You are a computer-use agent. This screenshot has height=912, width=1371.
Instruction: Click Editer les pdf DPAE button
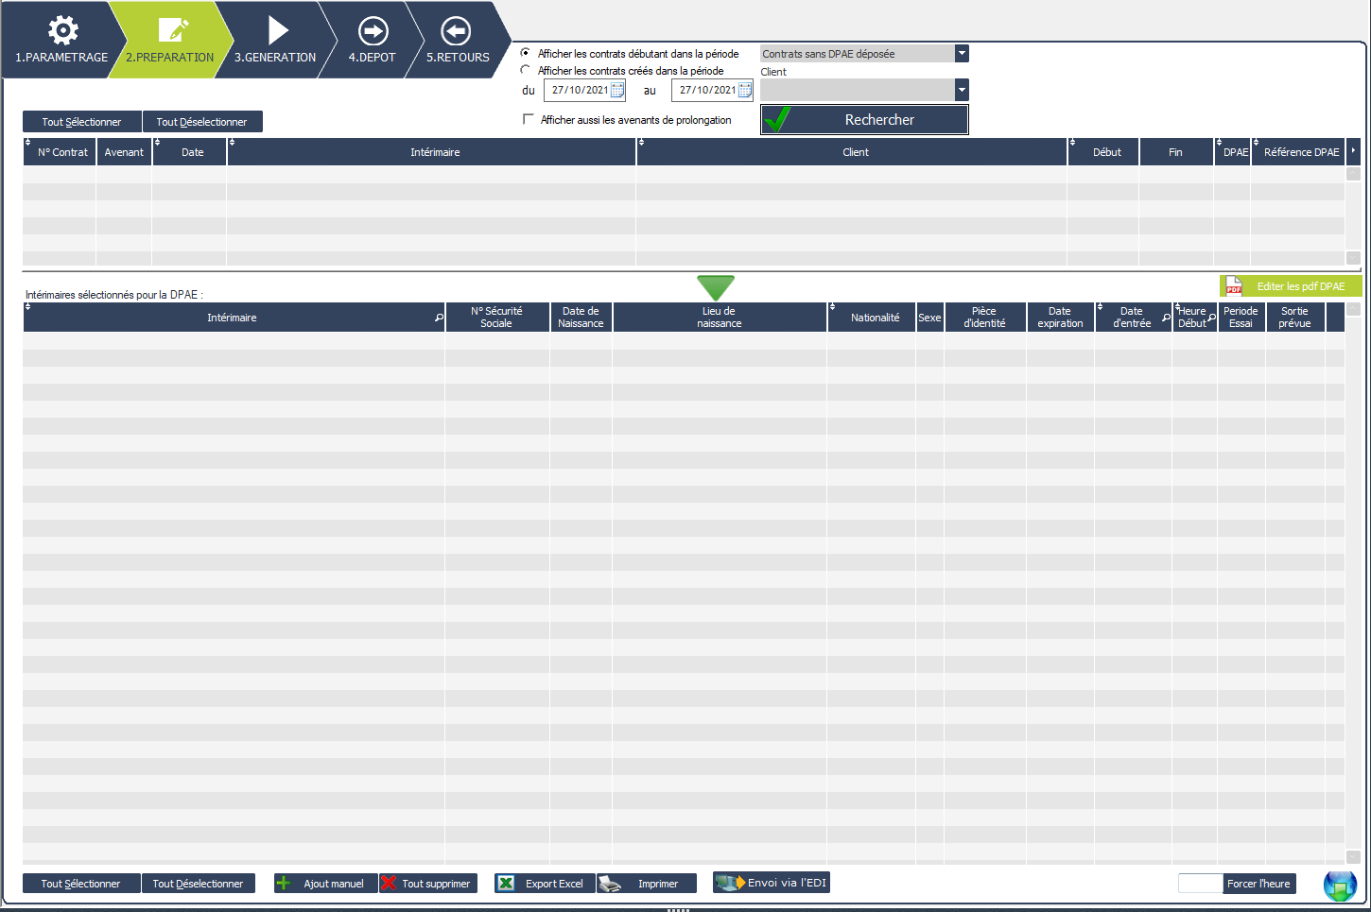1291,286
